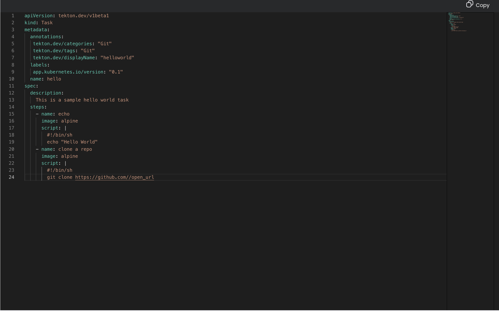Click the steps key on line 14
The image size is (499, 311).
pos(37,107)
